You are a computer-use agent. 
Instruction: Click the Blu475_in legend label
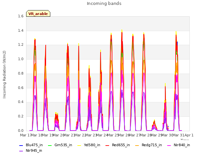pos(34,145)
